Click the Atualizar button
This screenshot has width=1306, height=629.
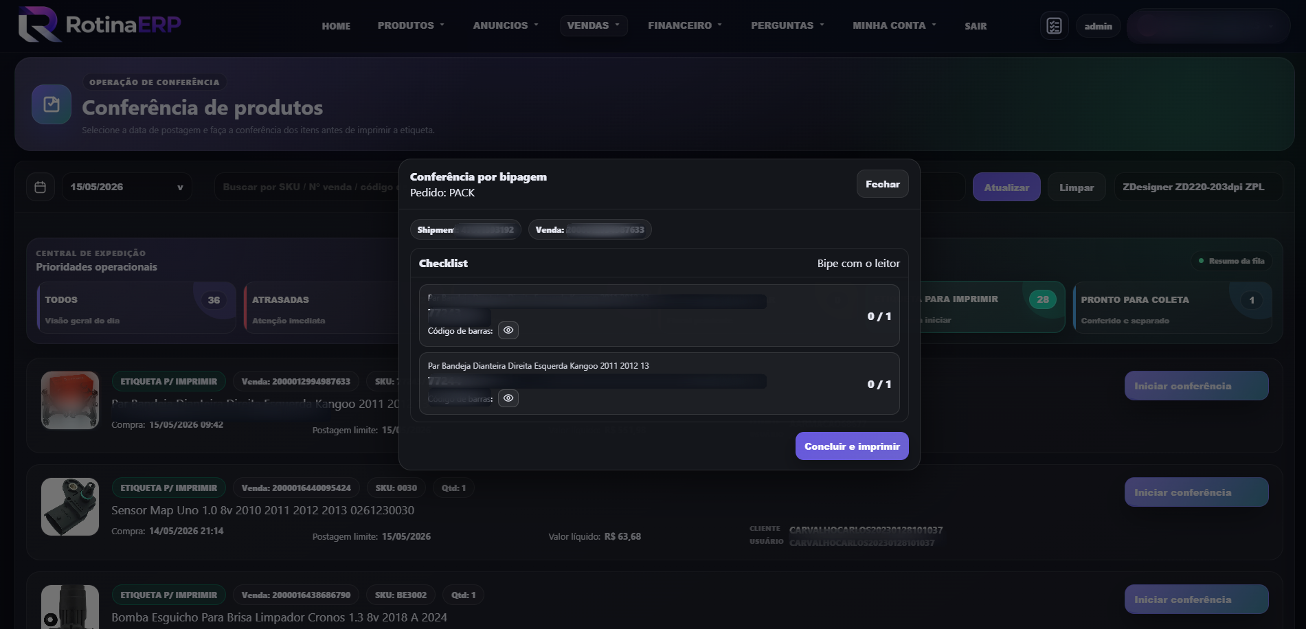coord(1006,187)
